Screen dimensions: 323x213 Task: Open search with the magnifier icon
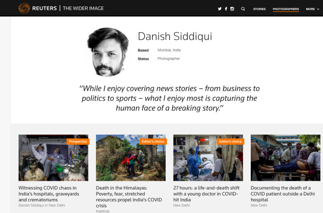click(x=243, y=9)
